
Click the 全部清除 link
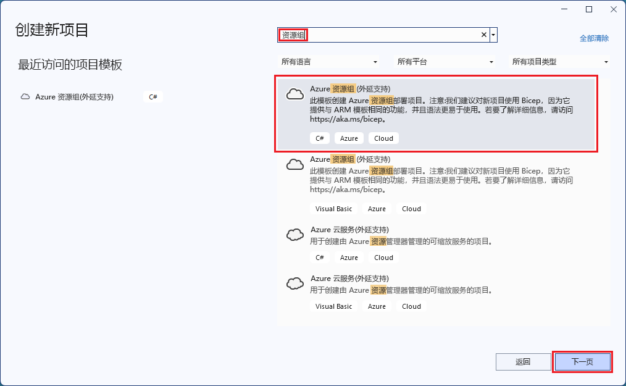[x=593, y=38]
